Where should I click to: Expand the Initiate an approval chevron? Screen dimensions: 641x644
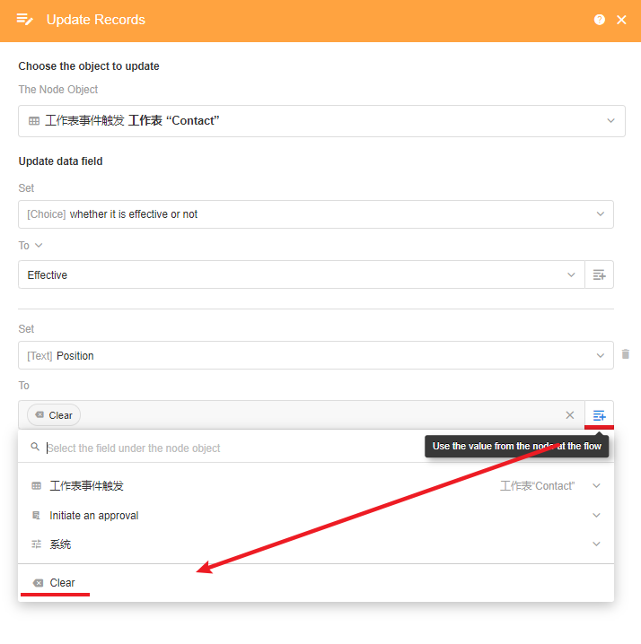[x=596, y=516]
